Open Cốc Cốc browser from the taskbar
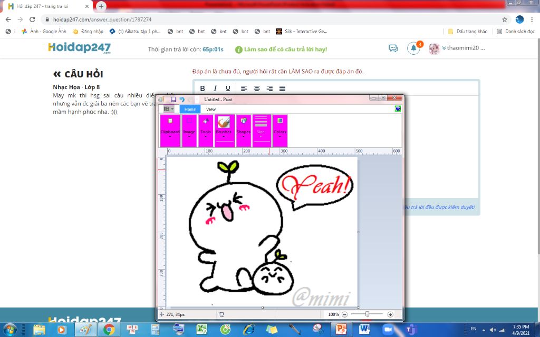The width and height of the screenshot is (540, 337). coord(225,329)
